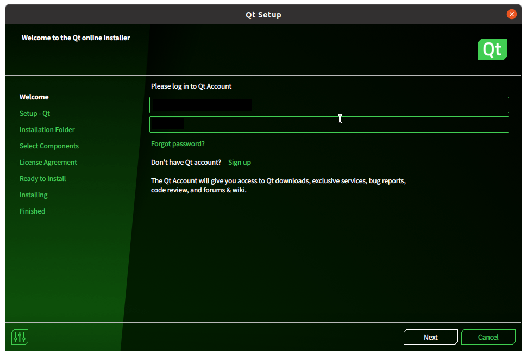Click the green Qt logo
527x356 pixels.
492,49
